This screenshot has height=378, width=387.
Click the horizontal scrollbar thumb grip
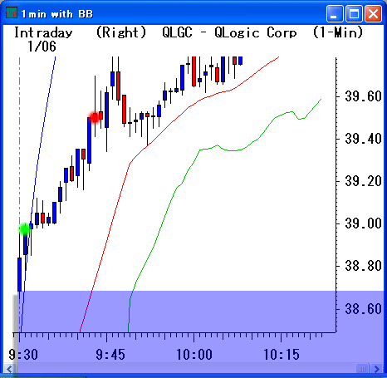[362, 369]
